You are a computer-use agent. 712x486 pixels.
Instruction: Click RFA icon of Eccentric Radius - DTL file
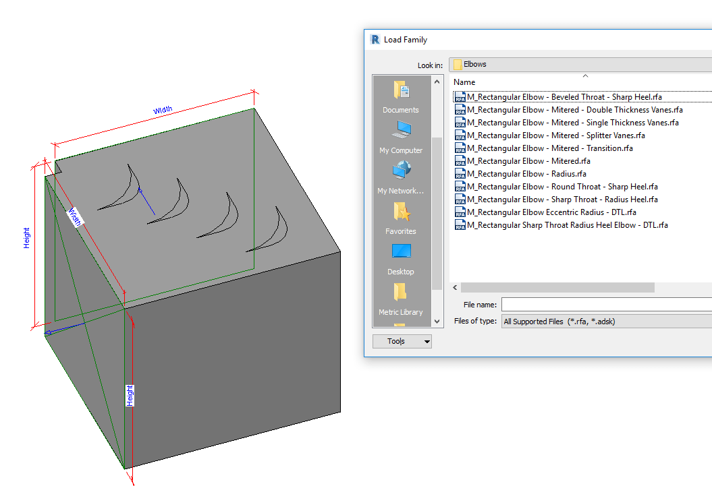(460, 212)
